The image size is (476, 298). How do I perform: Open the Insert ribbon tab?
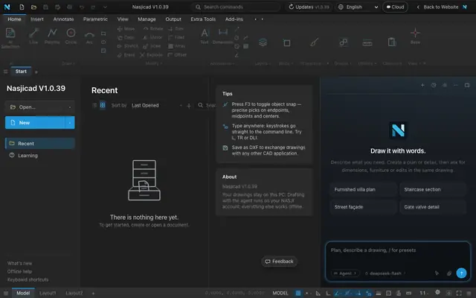coord(37,19)
